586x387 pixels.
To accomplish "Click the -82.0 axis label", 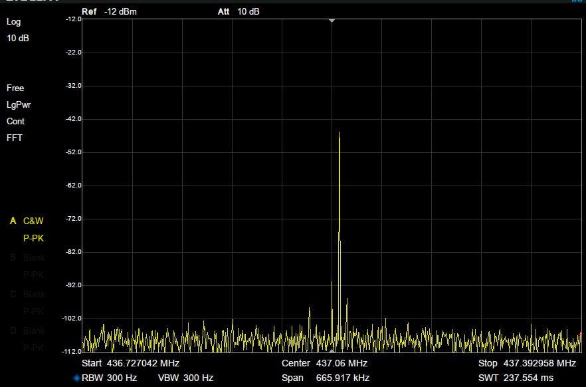I will tap(73, 252).
